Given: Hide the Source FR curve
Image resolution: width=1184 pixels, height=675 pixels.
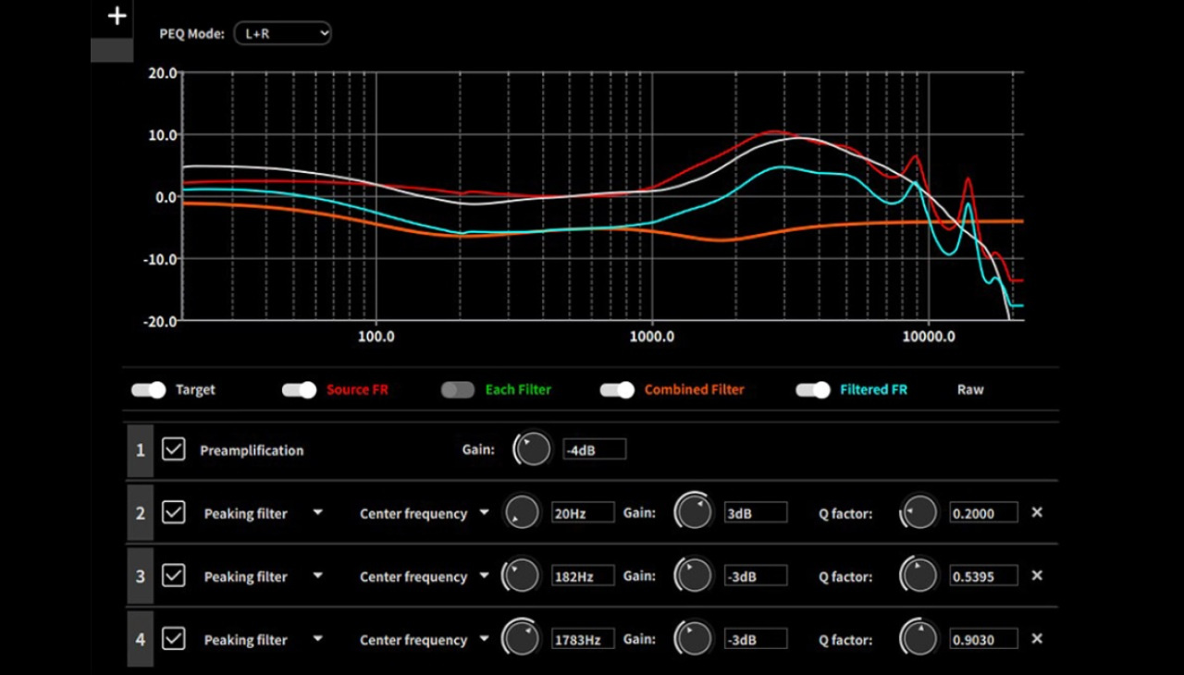Looking at the screenshot, I should click(299, 390).
